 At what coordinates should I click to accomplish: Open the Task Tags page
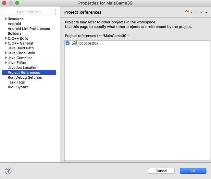coord(16,82)
